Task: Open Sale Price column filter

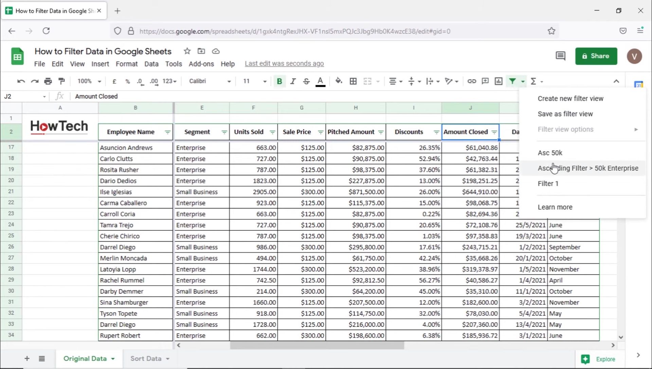Action: click(321, 132)
